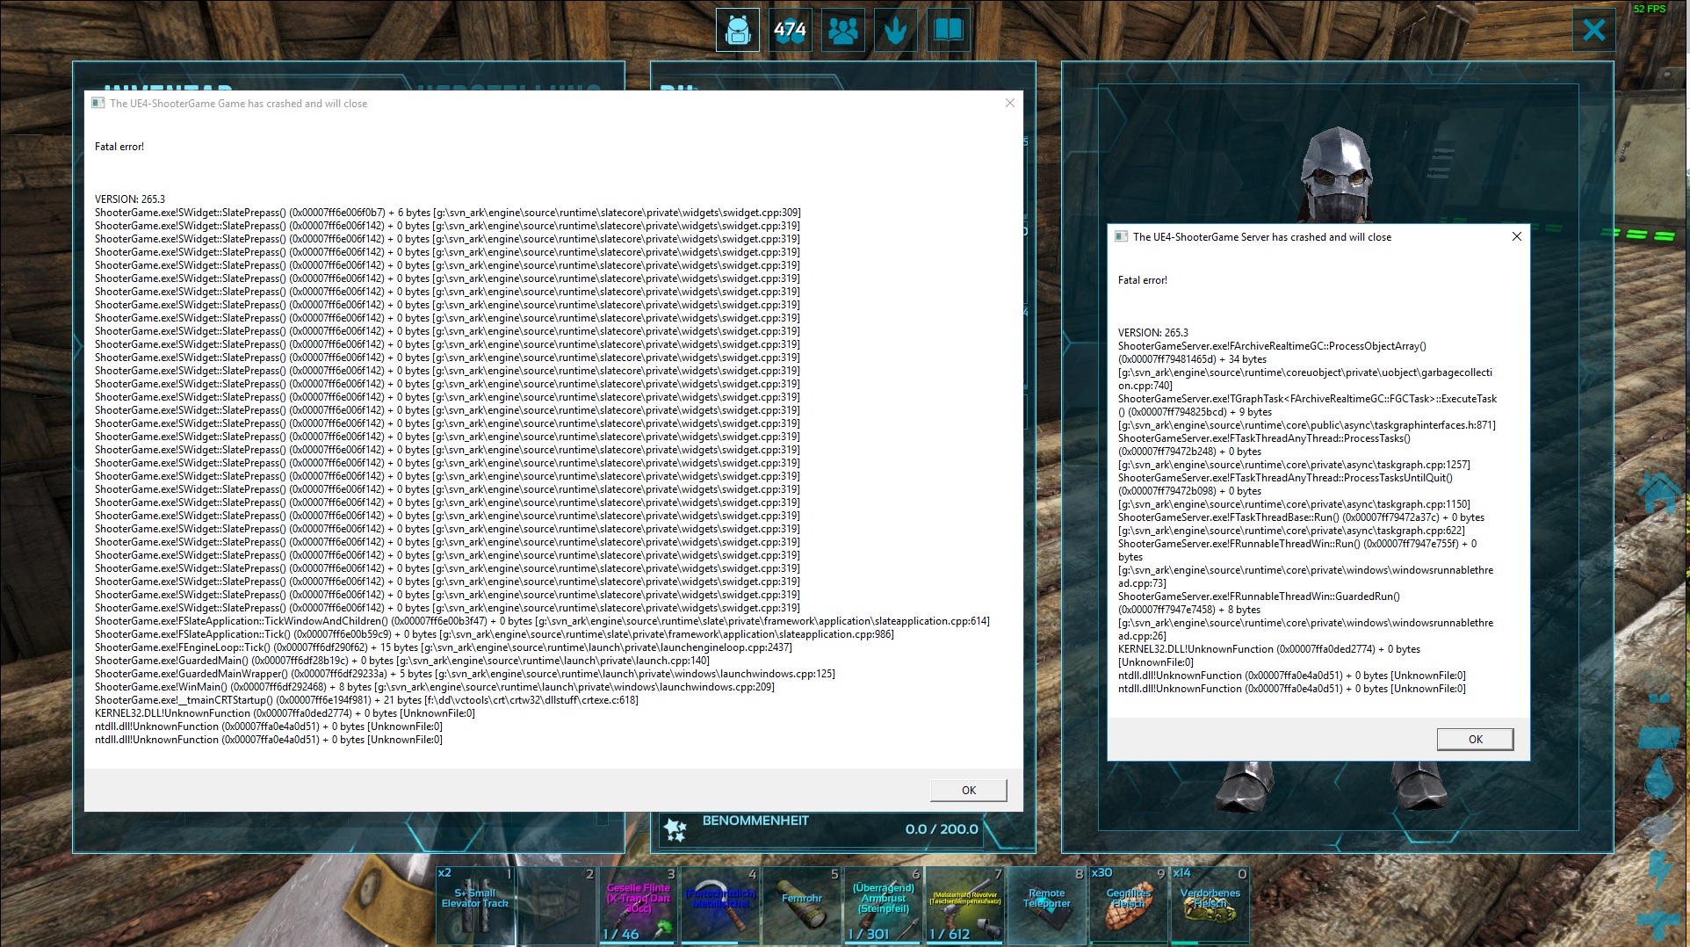Click 'Fatal error!' in Server crash dialog
This screenshot has width=1690, height=947.
coord(1143,280)
